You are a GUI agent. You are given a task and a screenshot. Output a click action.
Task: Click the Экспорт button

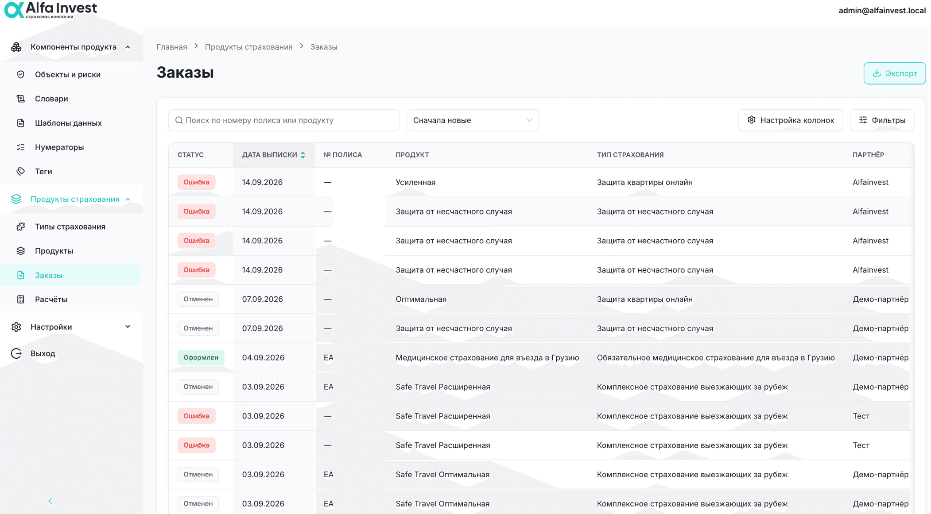(894, 73)
